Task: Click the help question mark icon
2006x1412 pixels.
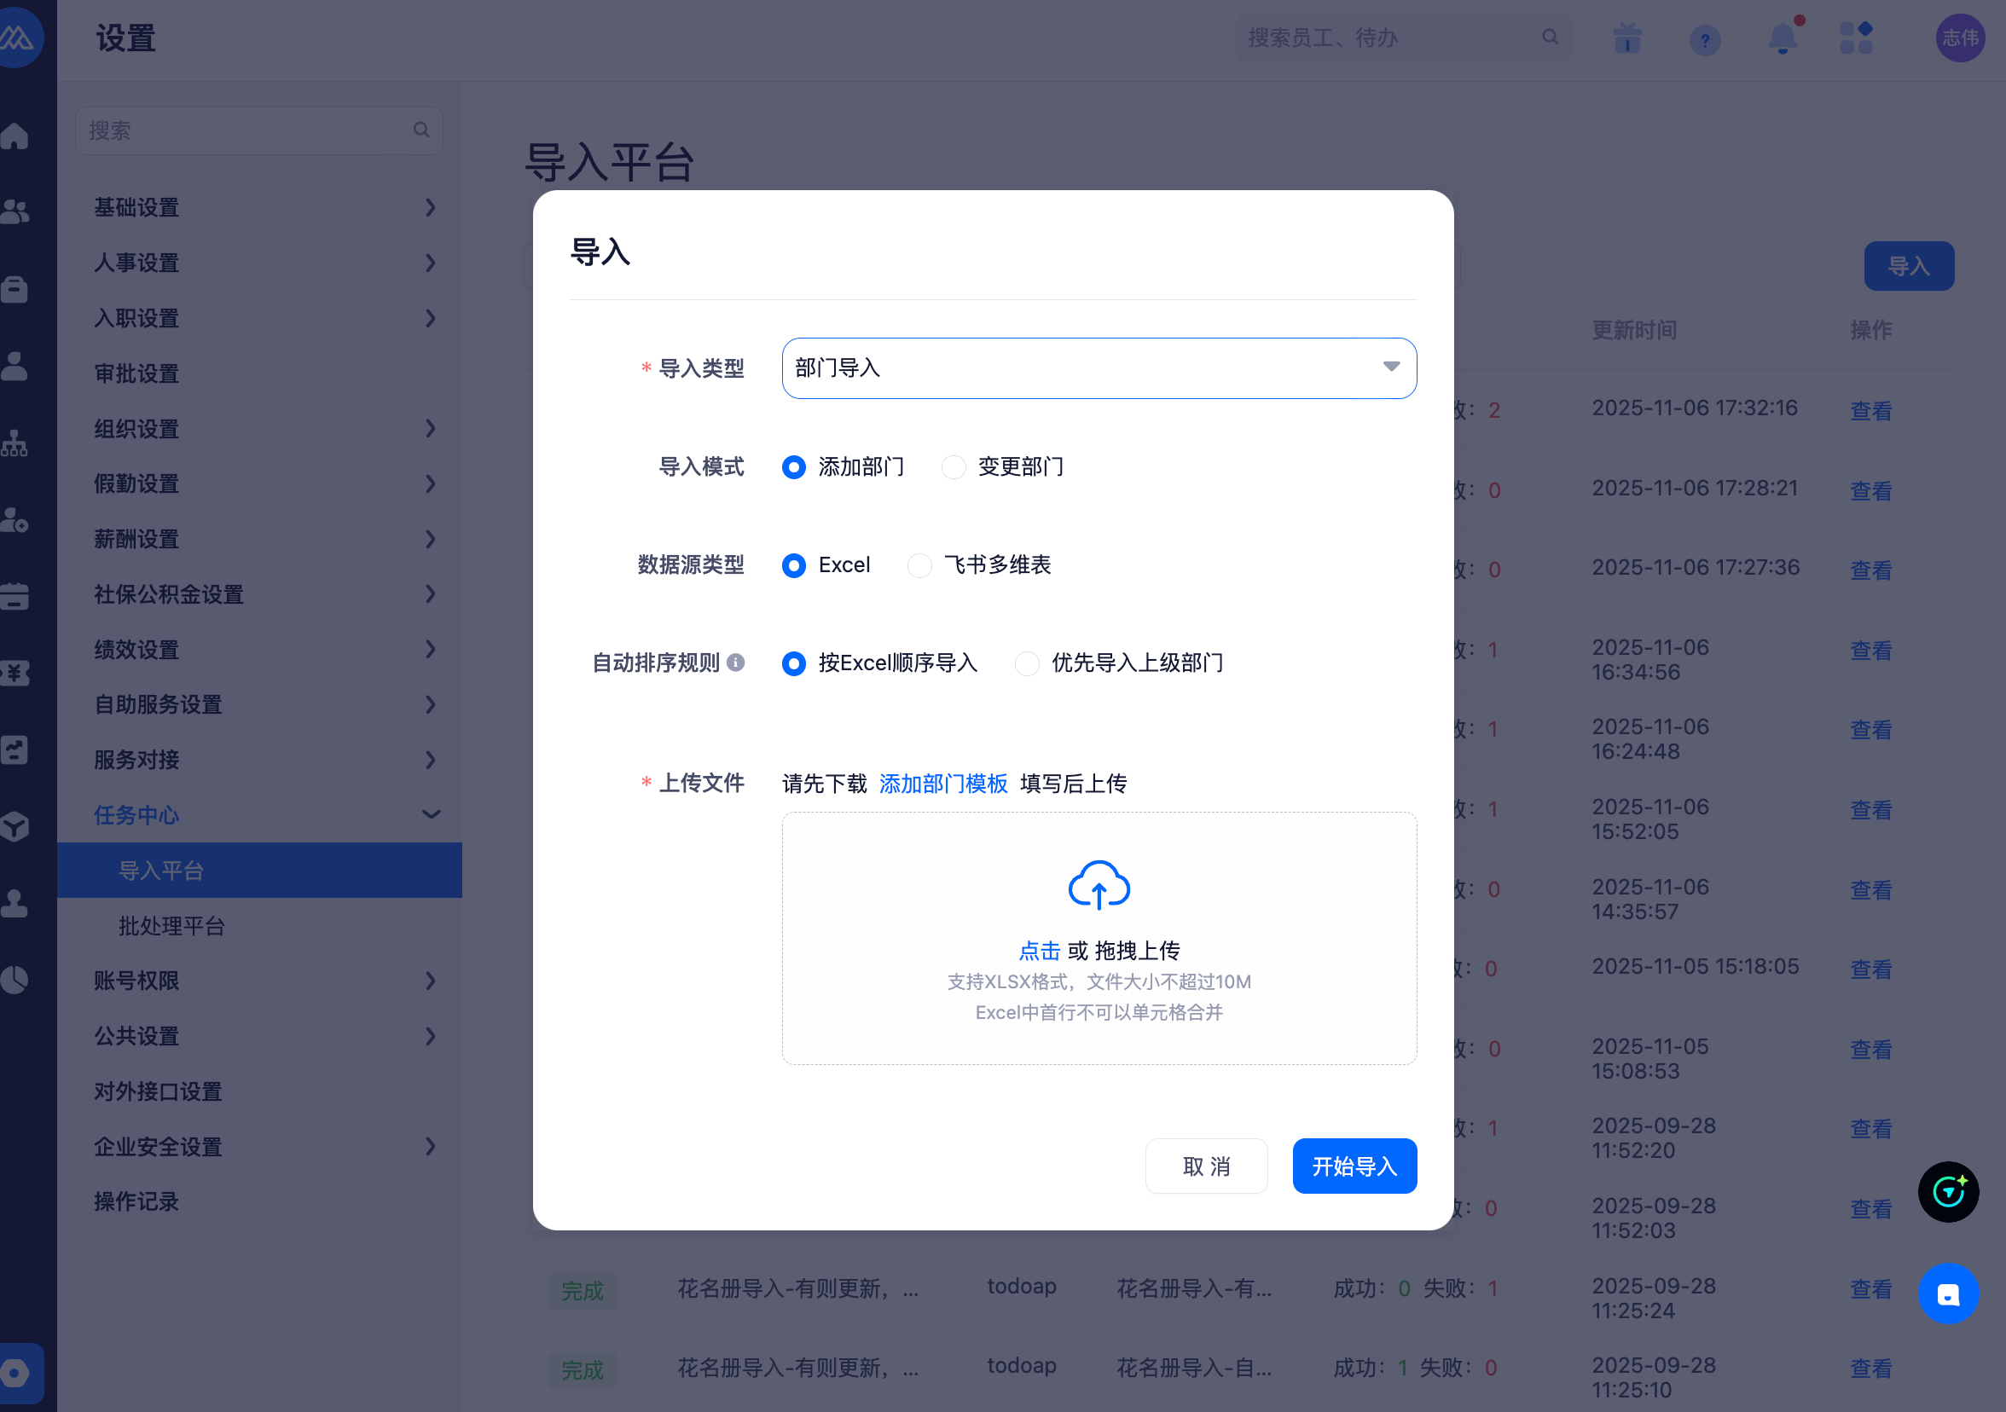Action: (1704, 39)
